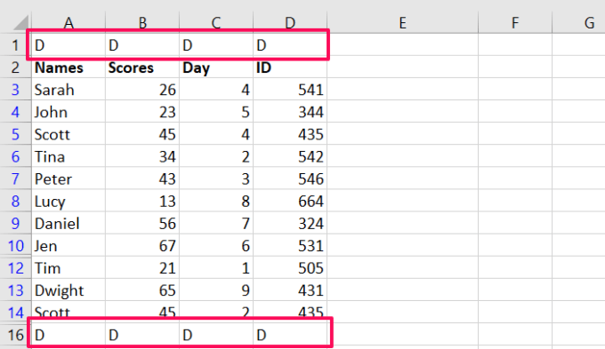Select Peter's ID 546
Viewport: 605px width, 349px height.
point(290,178)
